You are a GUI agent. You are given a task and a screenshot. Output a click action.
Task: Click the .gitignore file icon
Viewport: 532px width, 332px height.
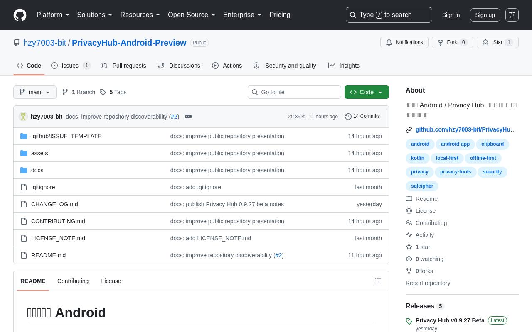coord(24,187)
